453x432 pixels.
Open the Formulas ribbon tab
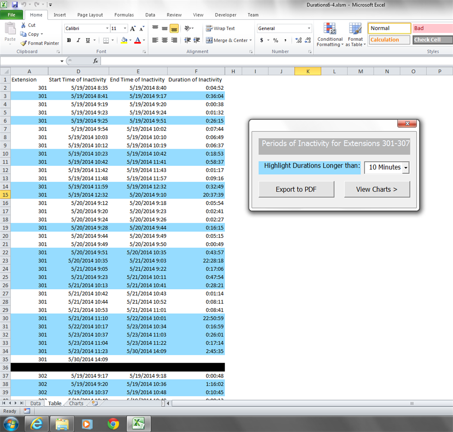[x=124, y=15]
